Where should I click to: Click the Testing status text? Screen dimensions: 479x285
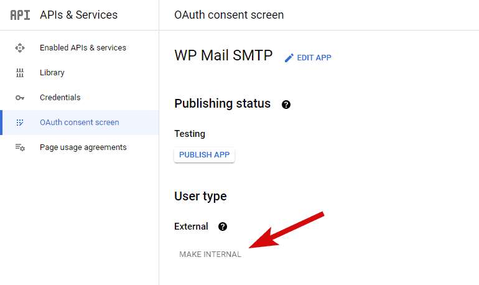coord(190,134)
